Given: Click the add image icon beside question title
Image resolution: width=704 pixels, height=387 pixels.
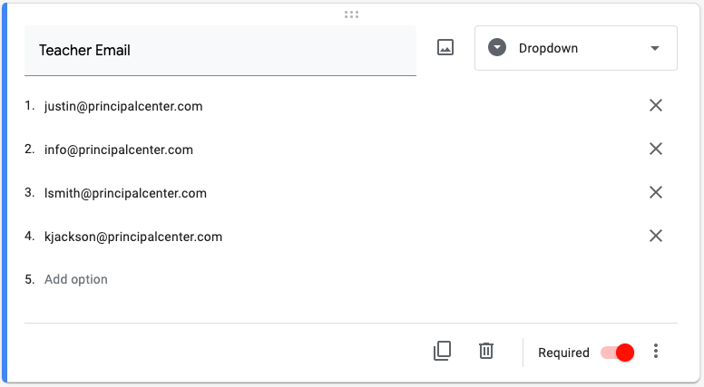Looking at the screenshot, I should click(x=445, y=47).
